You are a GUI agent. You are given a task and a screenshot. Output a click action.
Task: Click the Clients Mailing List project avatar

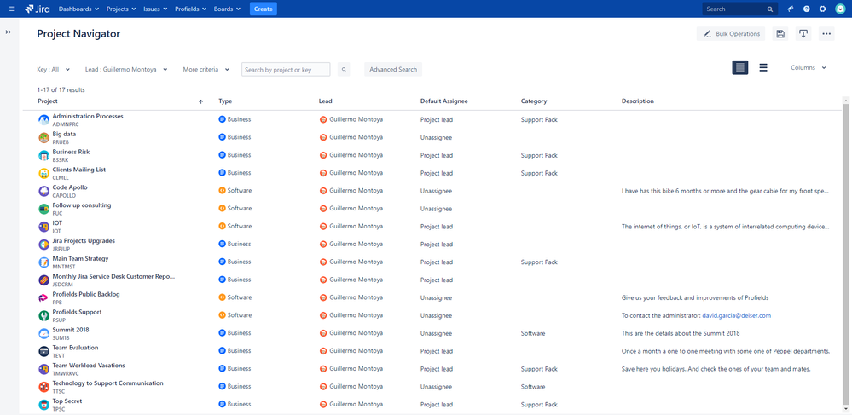(x=44, y=173)
